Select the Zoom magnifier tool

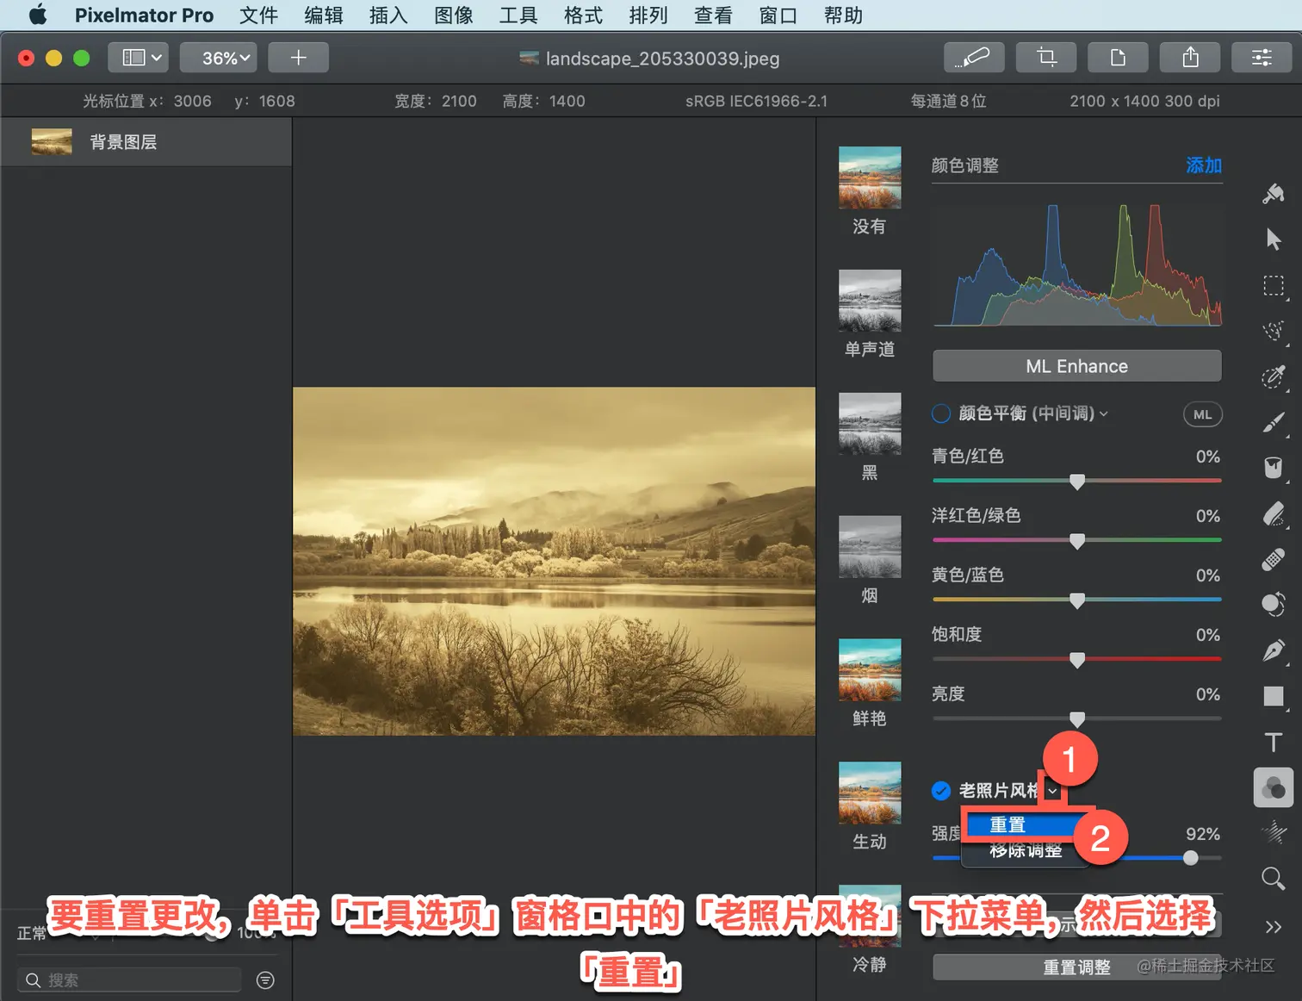point(1274,879)
